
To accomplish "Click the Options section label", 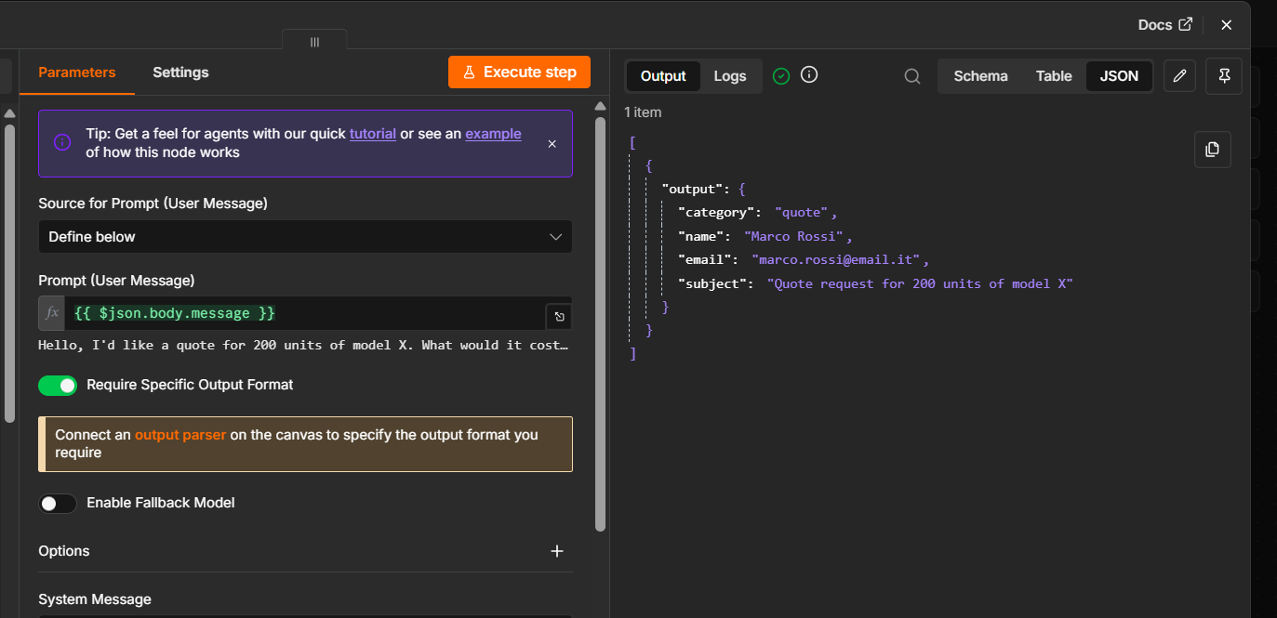I will coord(64,551).
